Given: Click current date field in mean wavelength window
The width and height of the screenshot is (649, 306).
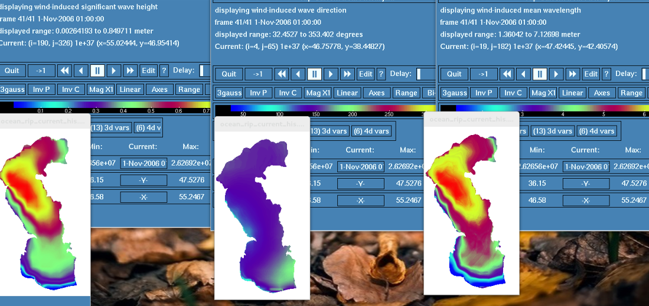Looking at the screenshot, I should point(586,166).
